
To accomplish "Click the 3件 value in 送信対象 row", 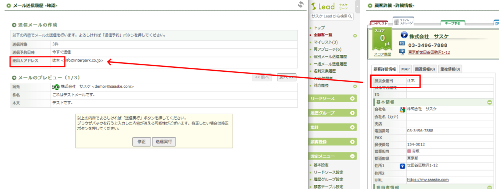I will click(x=55, y=44).
